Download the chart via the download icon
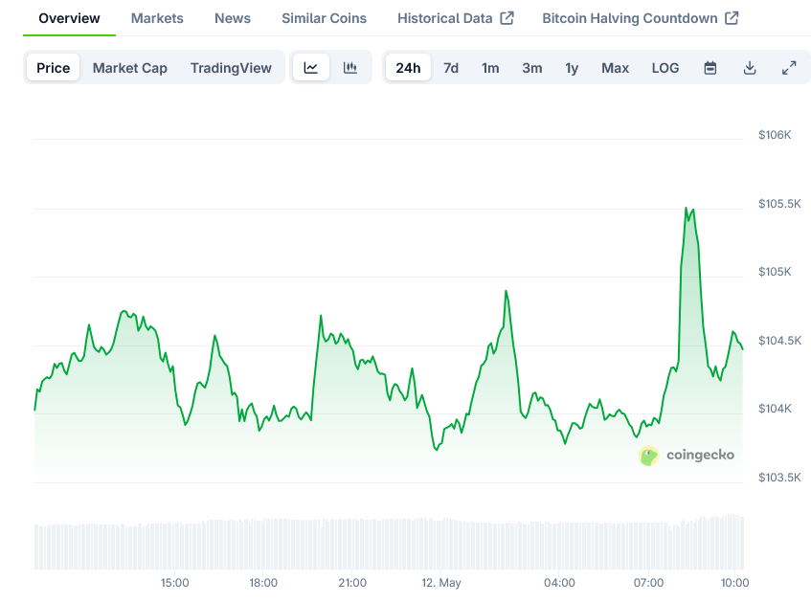Screen dimensions: 811x602 pos(750,67)
